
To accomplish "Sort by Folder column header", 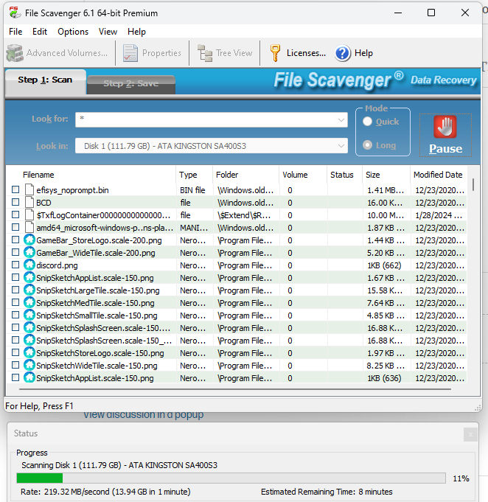I will (x=227, y=175).
